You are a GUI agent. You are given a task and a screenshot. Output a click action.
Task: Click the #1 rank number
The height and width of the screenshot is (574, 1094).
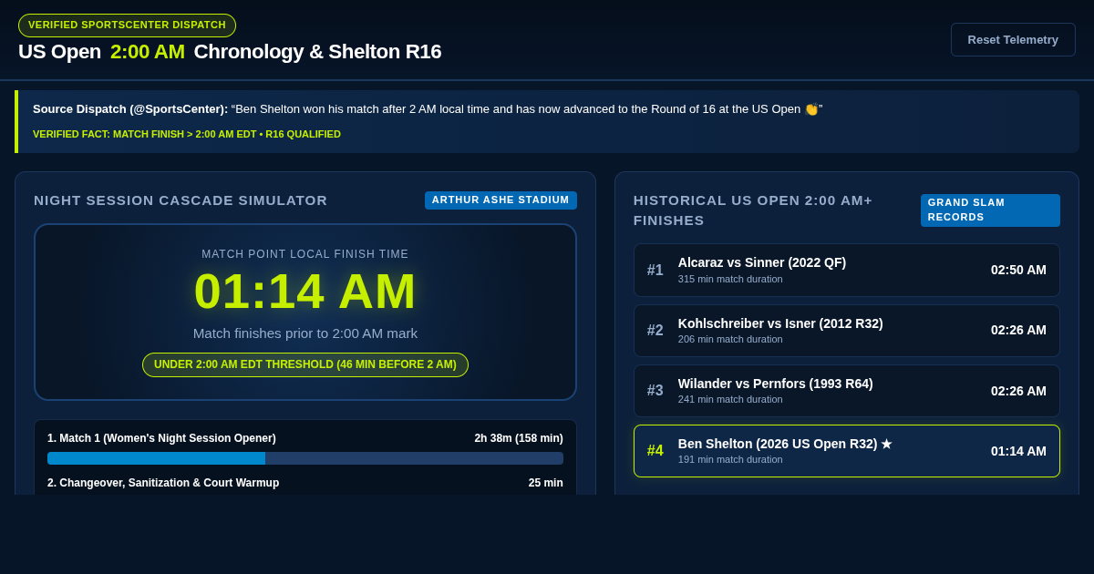click(x=655, y=271)
